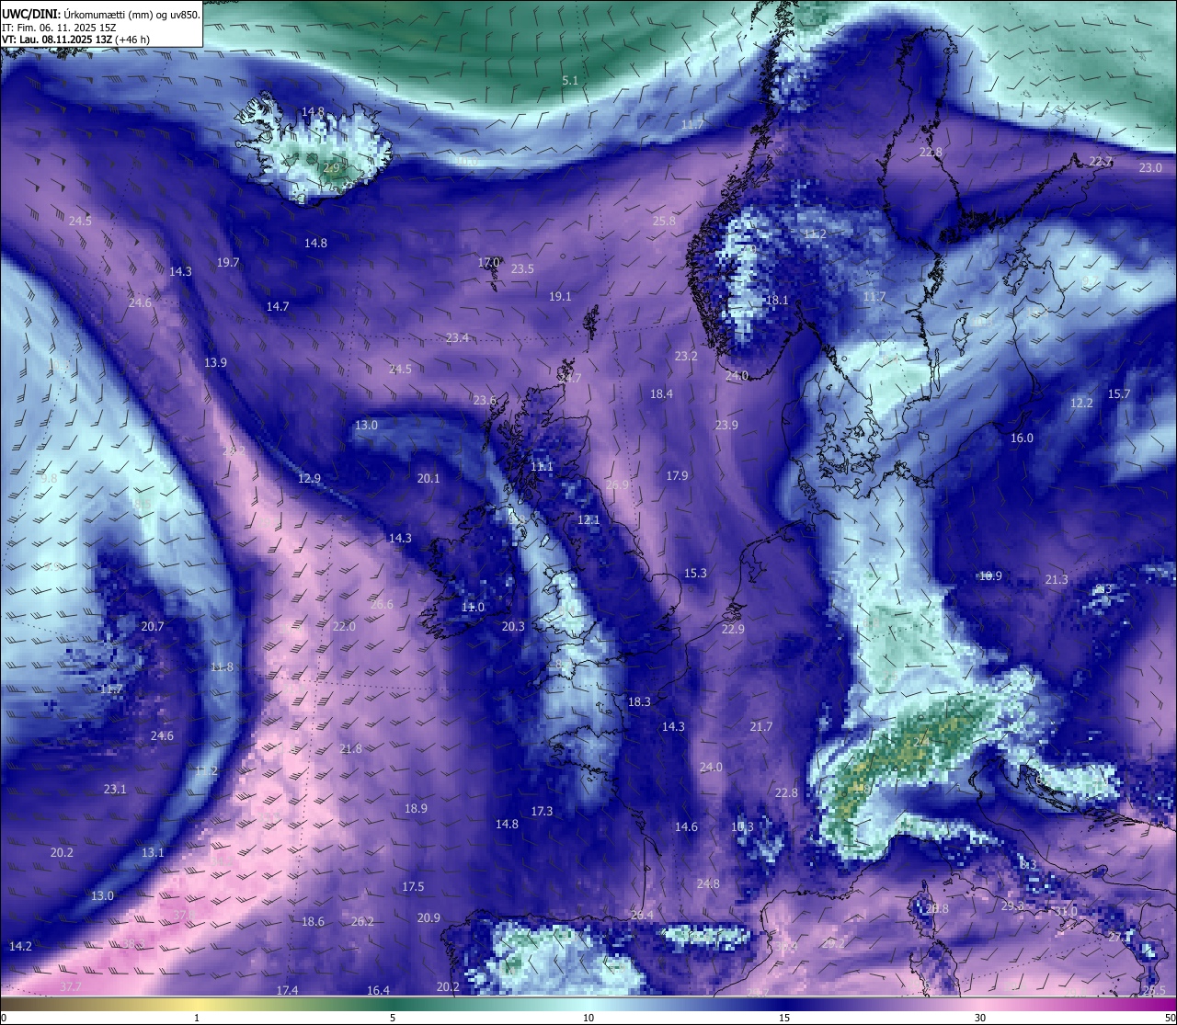
Task: Click the 18.4 value on the map
Action: [661, 393]
